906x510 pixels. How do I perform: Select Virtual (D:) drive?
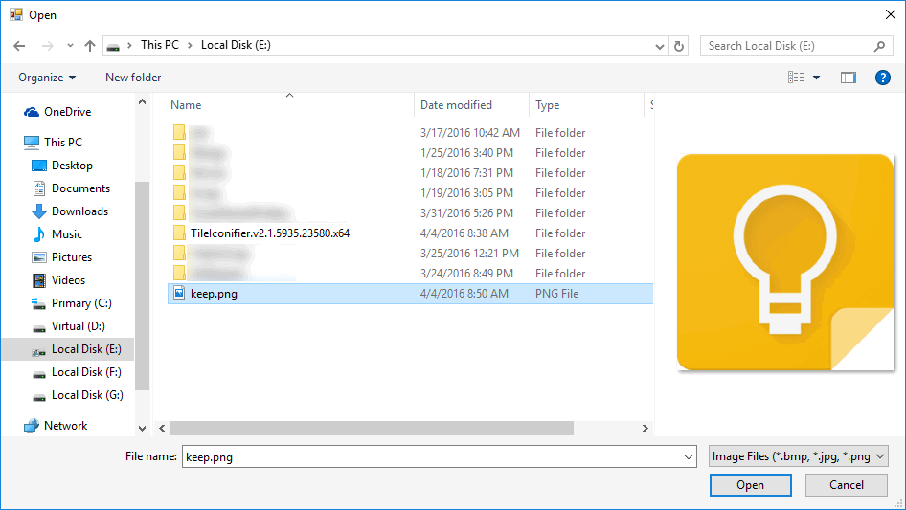pos(78,326)
